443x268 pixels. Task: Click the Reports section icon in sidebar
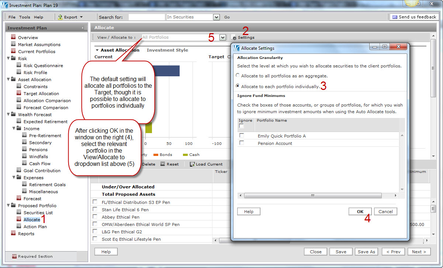click(x=13, y=233)
